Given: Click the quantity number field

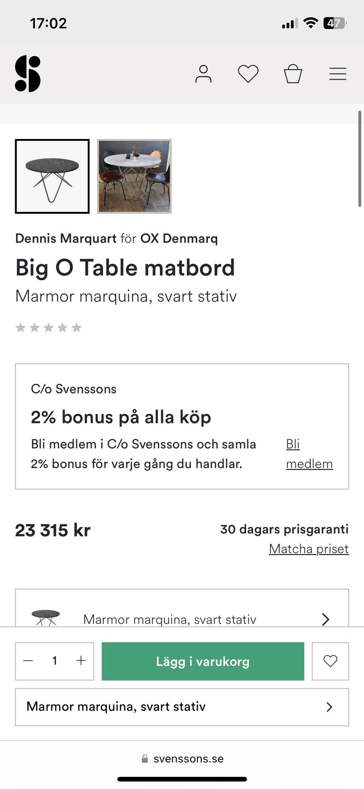Looking at the screenshot, I should coord(55,661).
